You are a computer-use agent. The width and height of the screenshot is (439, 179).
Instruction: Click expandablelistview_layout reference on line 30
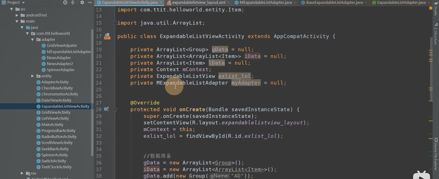pos(262,123)
